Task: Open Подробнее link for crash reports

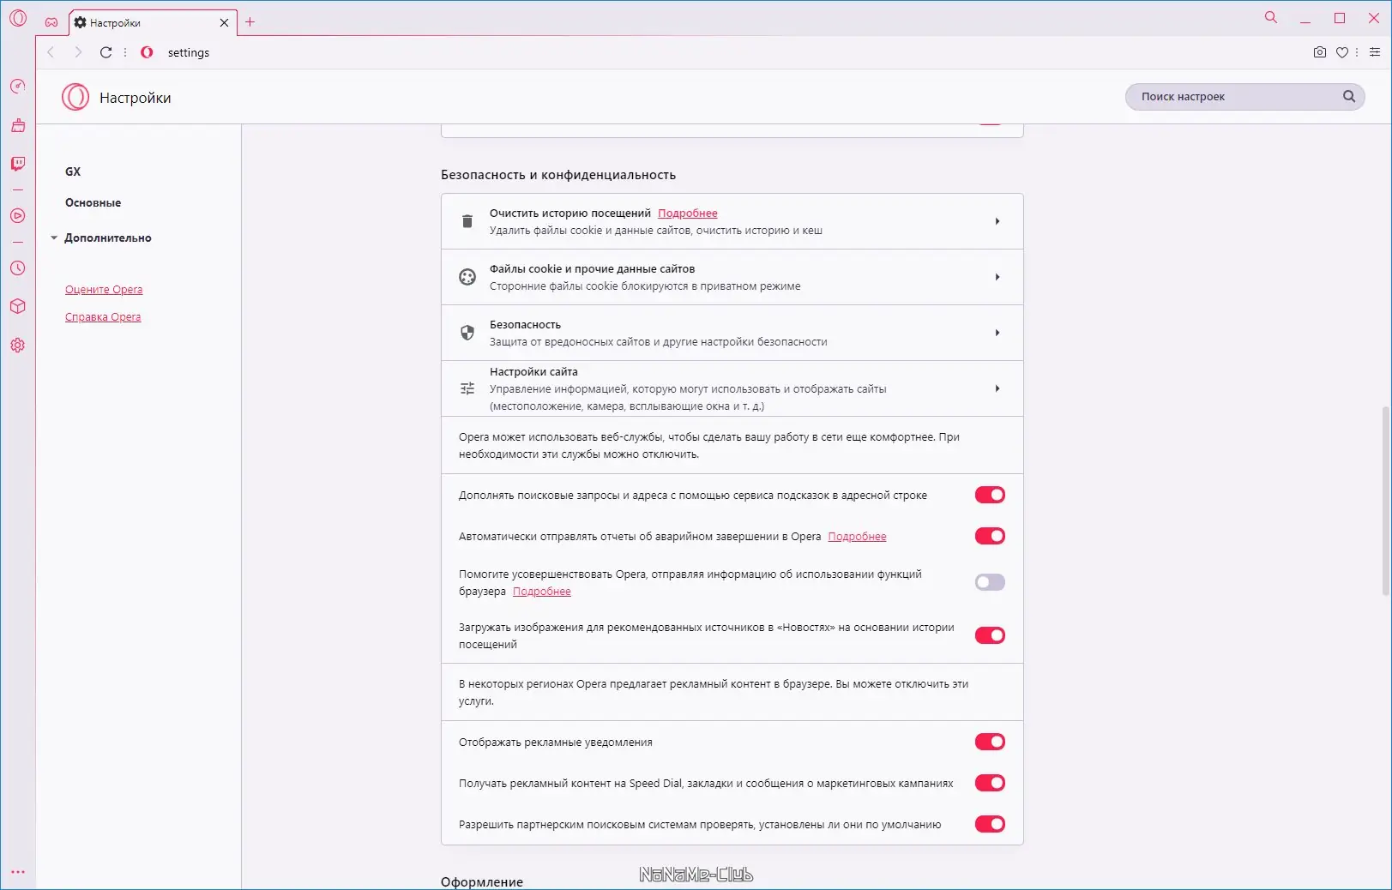Action: [x=857, y=537]
